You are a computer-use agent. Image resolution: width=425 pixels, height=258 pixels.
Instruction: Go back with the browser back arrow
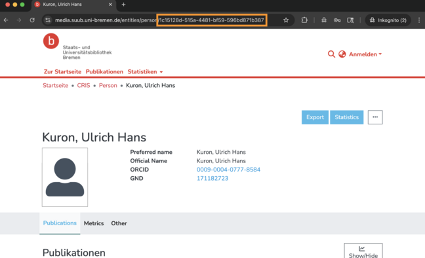coord(6,20)
